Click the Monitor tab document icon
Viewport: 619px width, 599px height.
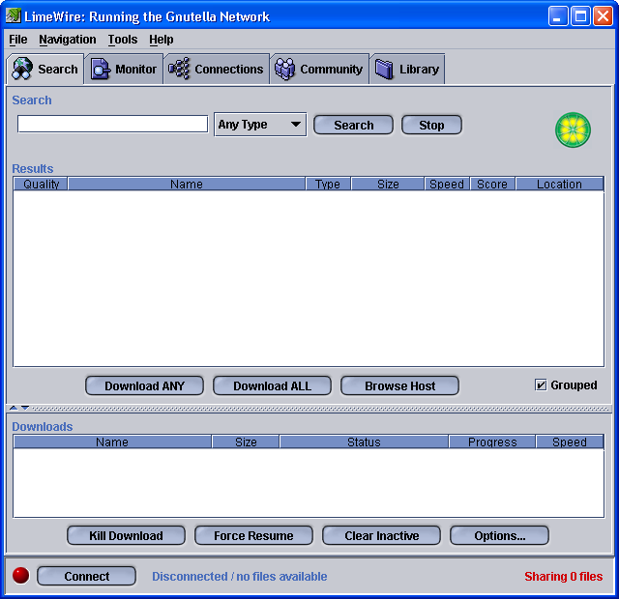101,69
